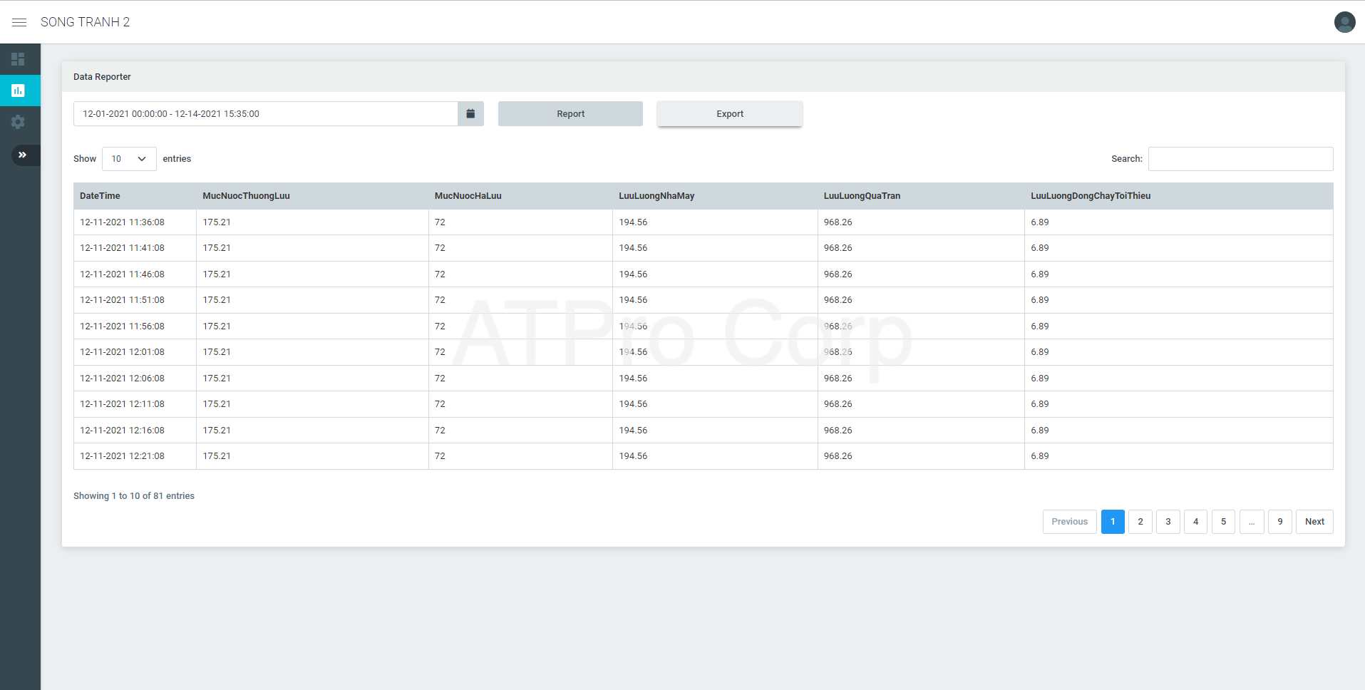Screen dimensions: 1365x690
Task: Select the chart report sidebar icon
Action: coord(19,91)
